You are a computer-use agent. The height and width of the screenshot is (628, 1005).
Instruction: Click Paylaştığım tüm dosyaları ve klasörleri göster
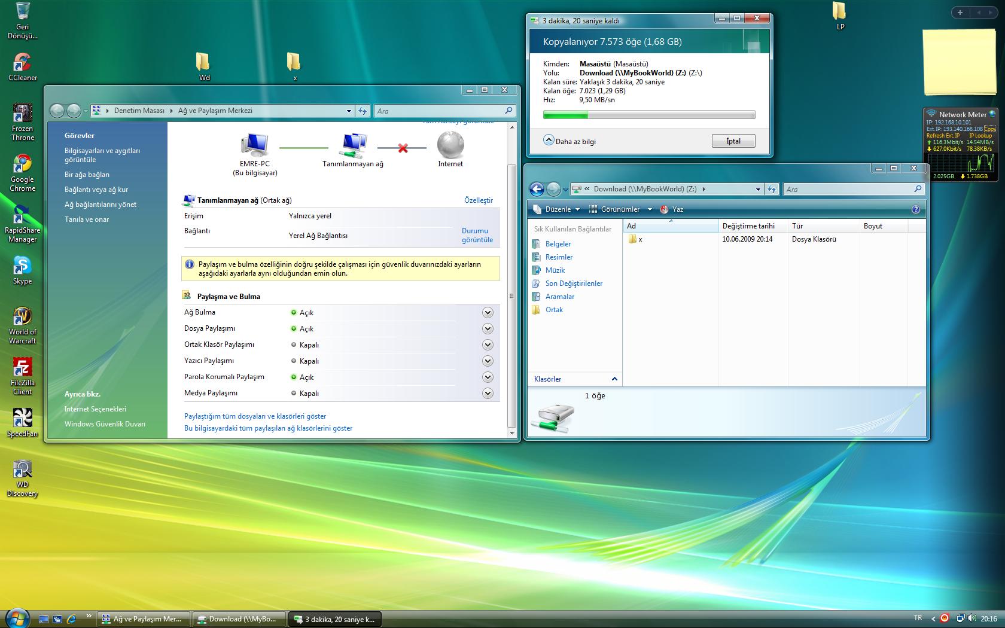(255, 416)
